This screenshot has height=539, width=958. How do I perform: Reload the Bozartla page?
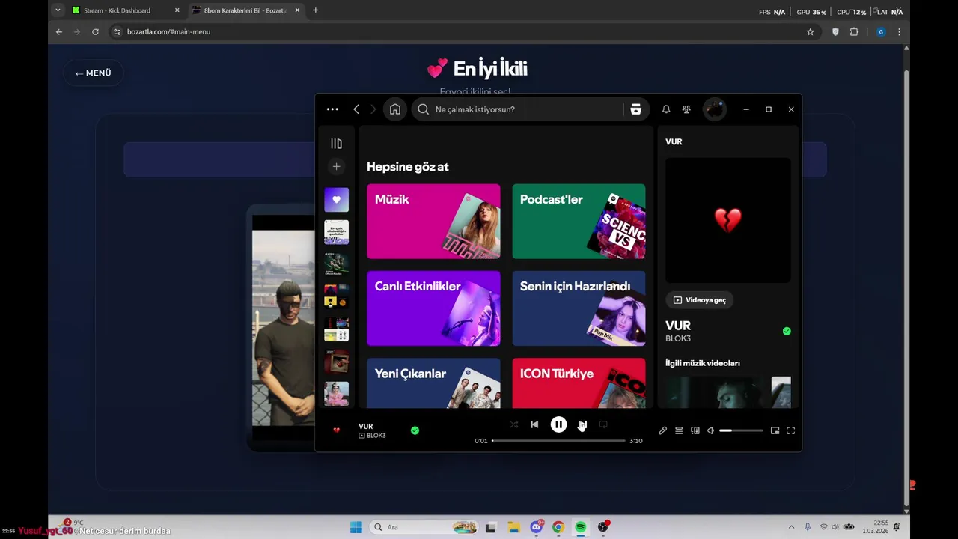tap(95, 32)
